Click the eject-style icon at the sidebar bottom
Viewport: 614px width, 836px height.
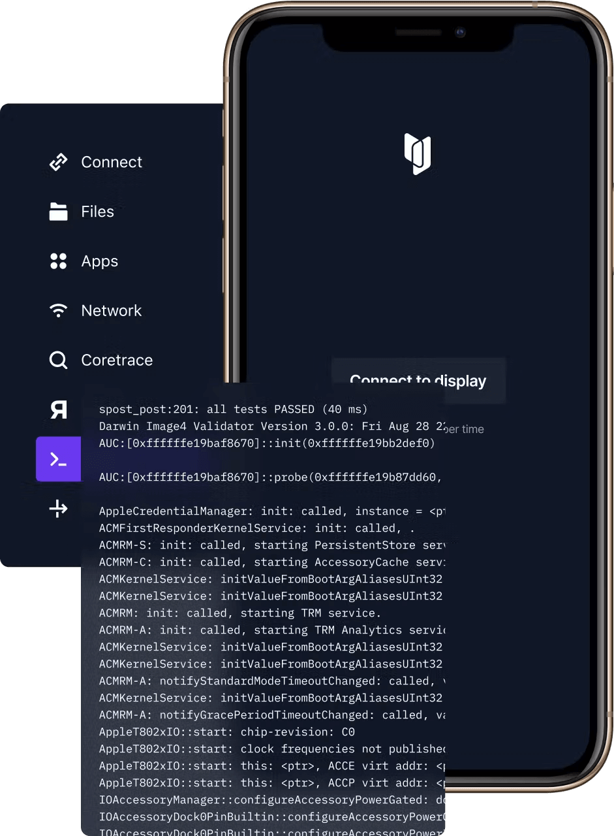(x=58, y=509)
